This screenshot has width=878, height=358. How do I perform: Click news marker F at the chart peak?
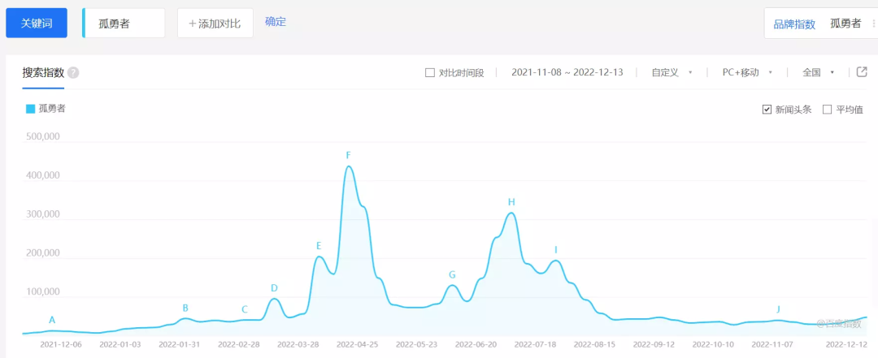348,155
